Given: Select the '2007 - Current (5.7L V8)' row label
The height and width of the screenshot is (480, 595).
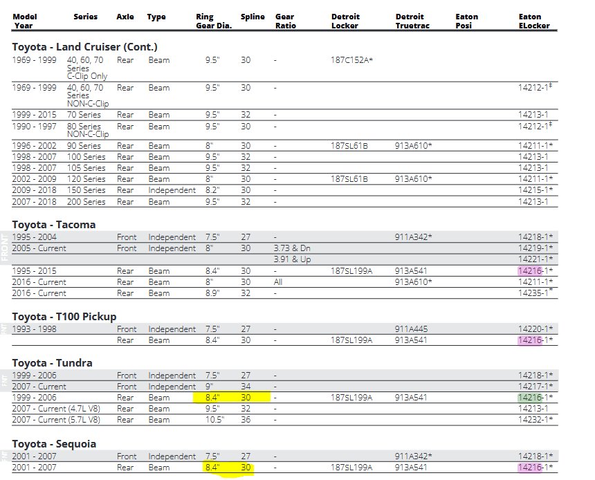Looking at the screenshot, I should click(56, 420).
